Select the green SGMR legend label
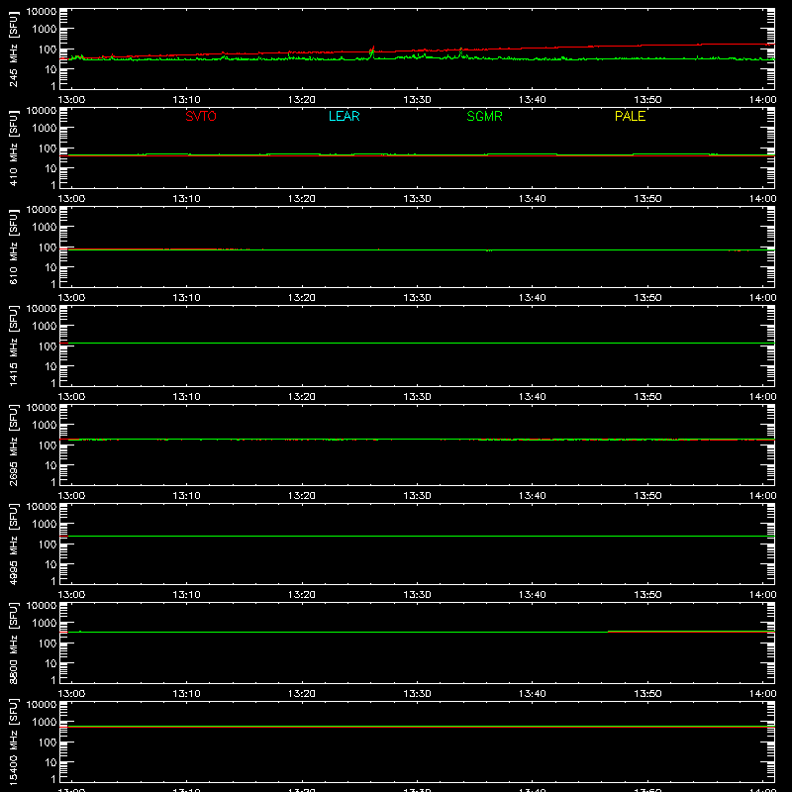The height and width of the screenshot is (792, 792). 484,116
